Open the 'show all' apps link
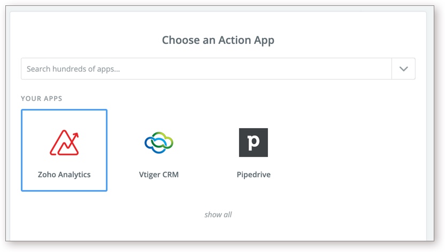Screen dimensions: 445x252 [218, 215]
